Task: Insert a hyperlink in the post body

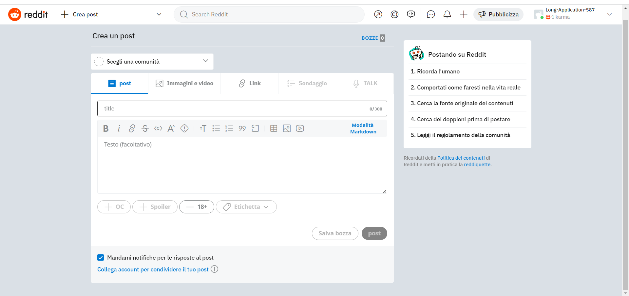Action: 132,128
